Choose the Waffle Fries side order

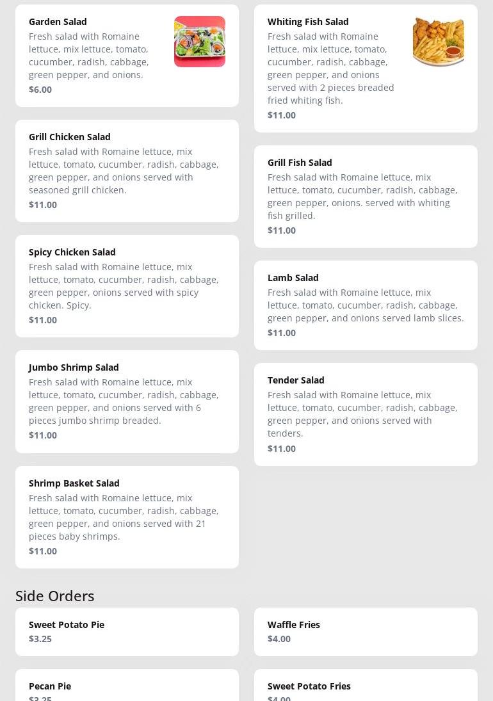point(366,631)
